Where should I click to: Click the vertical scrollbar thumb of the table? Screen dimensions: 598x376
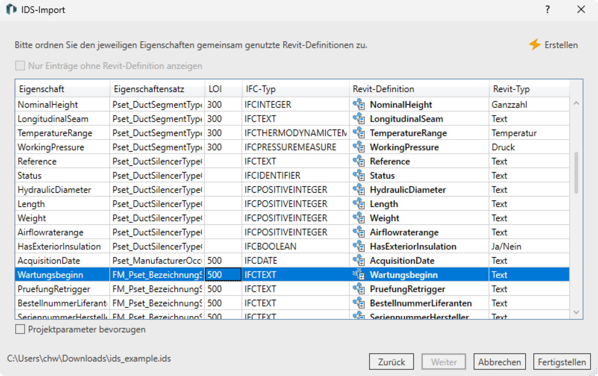pyautogui.click(x=576, y=173)
